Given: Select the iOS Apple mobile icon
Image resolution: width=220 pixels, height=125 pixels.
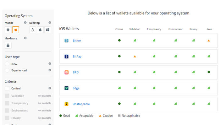Looking at the screenshot, I should [16, 30].
